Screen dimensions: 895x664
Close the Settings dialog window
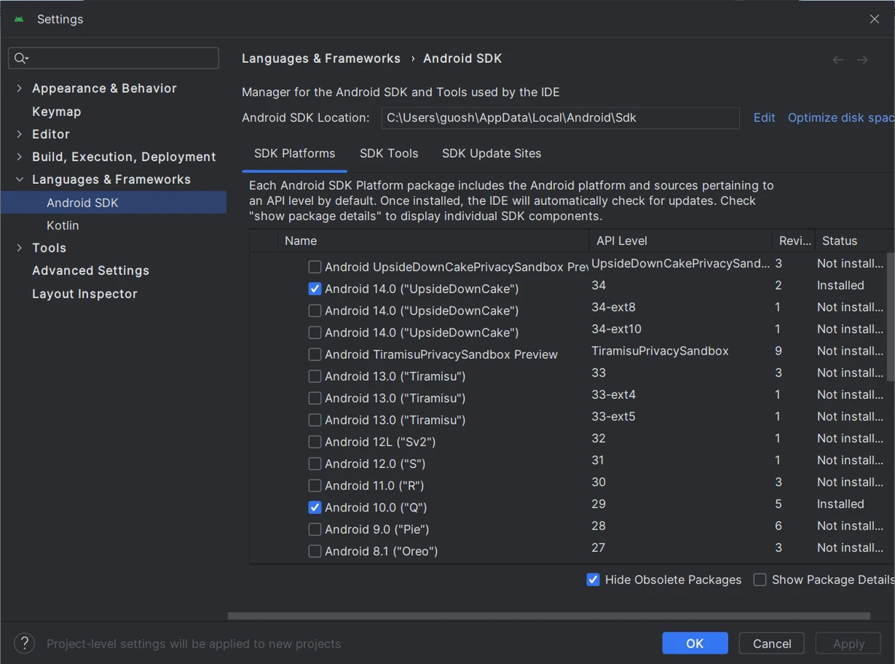(x=874, y=20)
